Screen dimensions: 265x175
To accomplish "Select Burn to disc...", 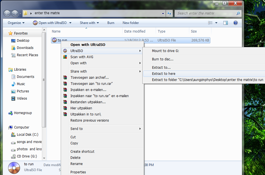I will point(204,59).
